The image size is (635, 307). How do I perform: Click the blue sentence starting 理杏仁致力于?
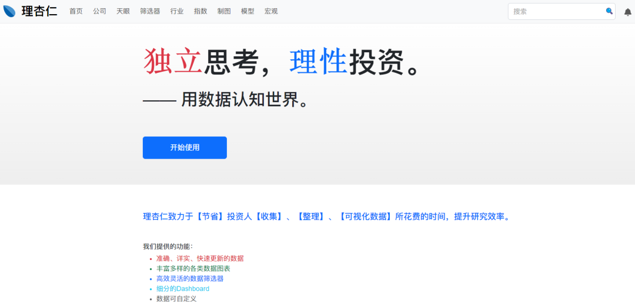pyautogui.click(x=327, y=217)
